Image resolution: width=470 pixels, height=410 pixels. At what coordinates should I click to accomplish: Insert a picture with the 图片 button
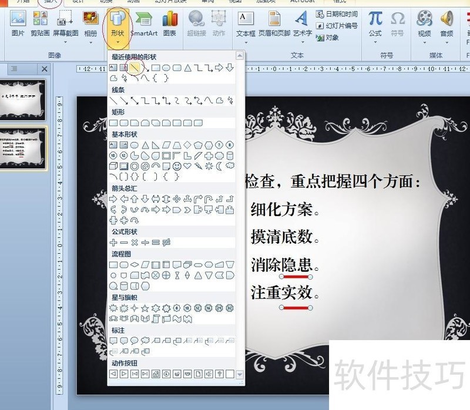point(18,23)
